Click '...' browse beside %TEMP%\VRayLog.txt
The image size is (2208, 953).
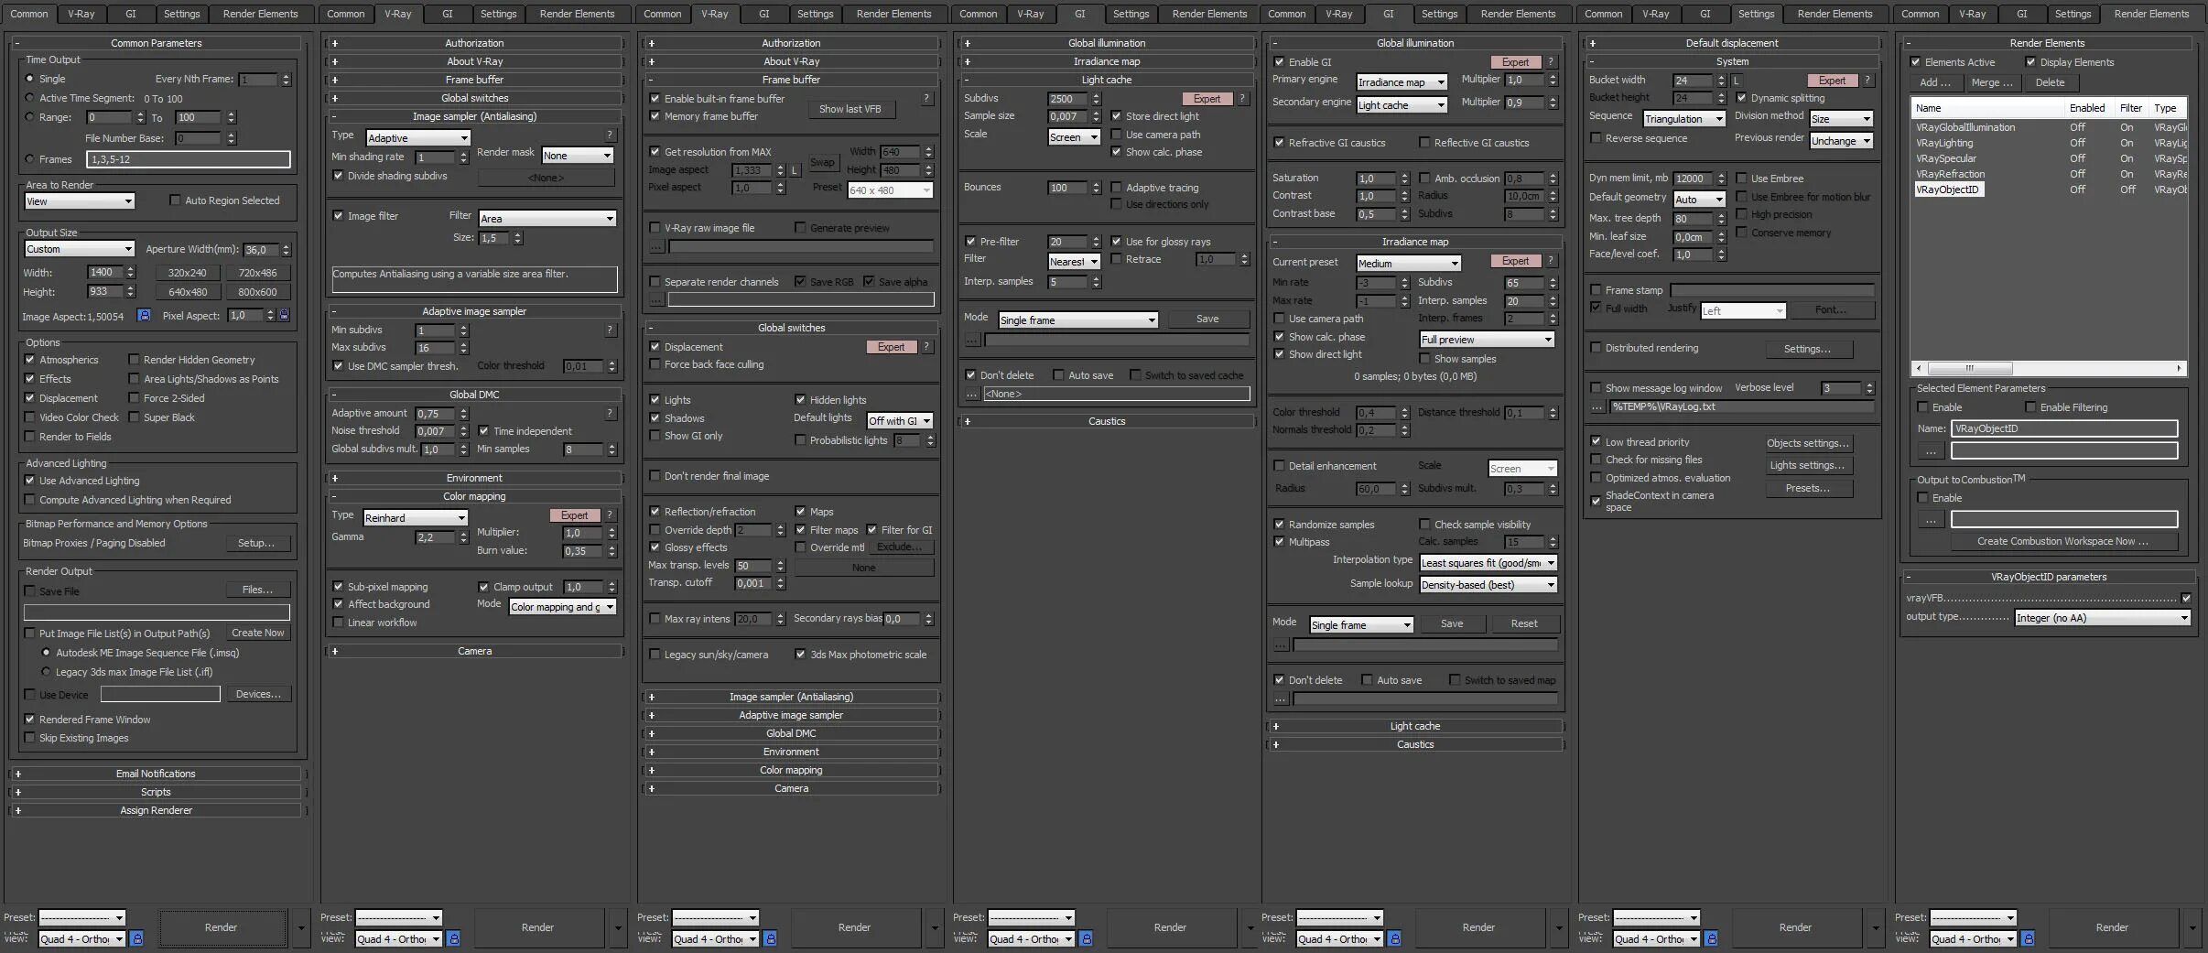(x=1597, y=406)
